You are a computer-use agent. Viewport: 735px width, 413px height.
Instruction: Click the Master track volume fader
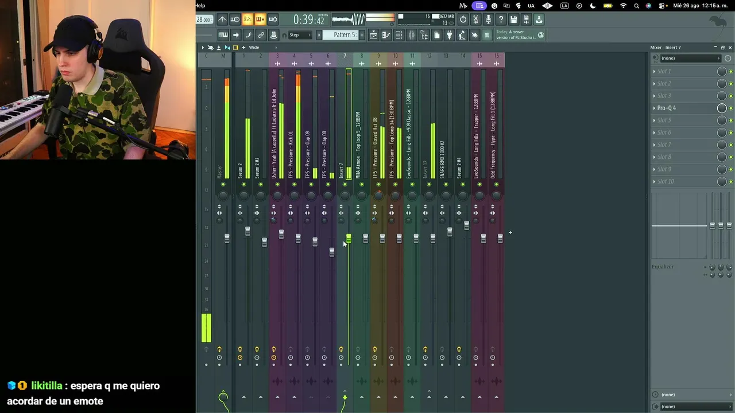point(227,238)
